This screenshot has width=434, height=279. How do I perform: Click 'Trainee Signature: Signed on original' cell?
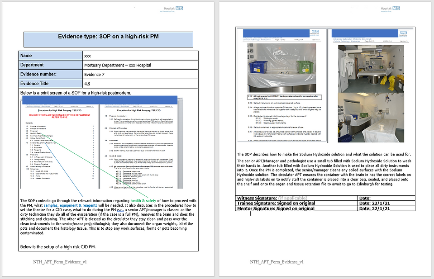[296, 203]
